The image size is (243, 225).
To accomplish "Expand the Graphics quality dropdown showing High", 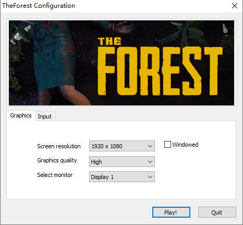I will click(122, 162).
